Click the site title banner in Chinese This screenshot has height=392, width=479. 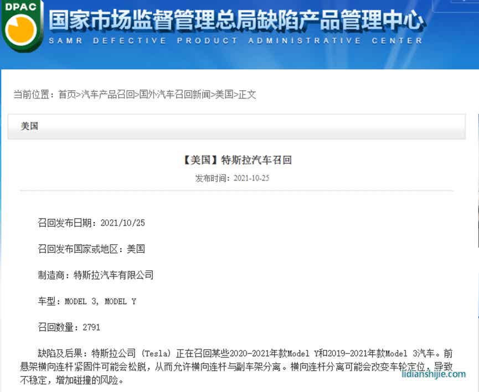[x=236, y=20]
